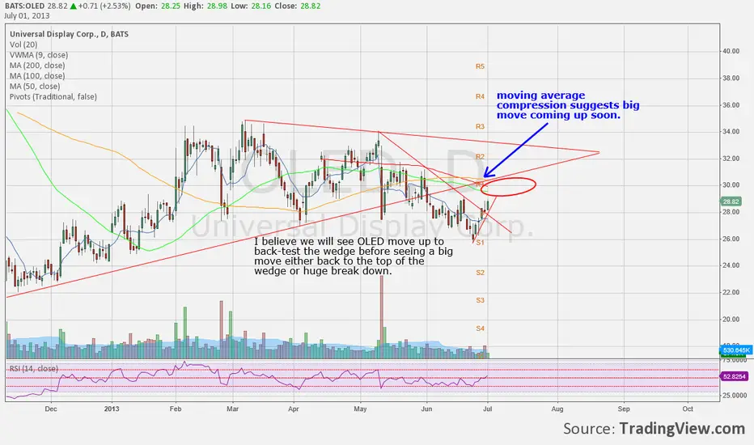Select the 'MA (200, close)' indicator label

pos(37,66)
